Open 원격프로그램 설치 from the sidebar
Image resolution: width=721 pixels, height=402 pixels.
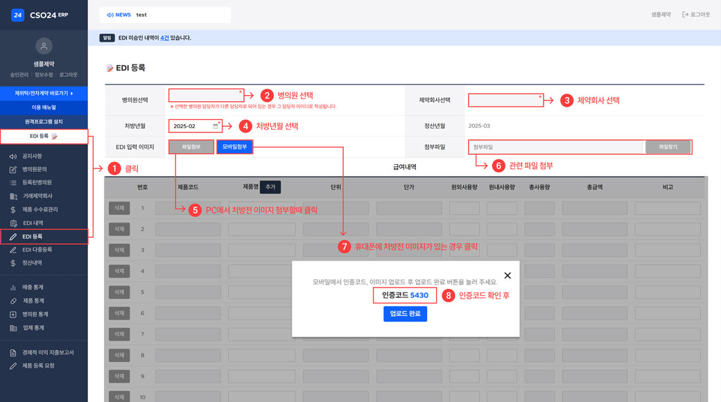tap(44, 121)
